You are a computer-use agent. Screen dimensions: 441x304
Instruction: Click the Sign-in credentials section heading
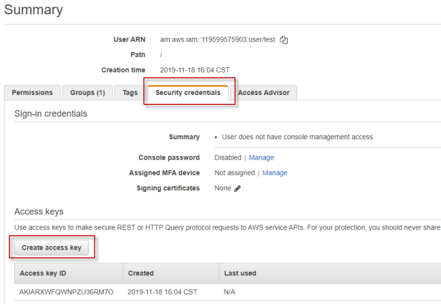(x=50, y=114)
